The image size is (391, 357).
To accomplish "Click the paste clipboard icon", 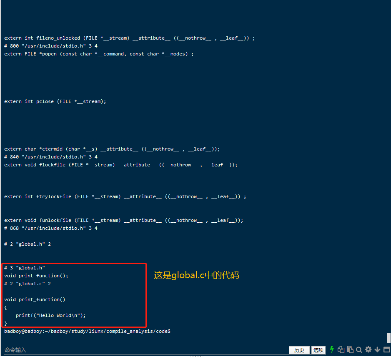I will click(x=350, y=349).
